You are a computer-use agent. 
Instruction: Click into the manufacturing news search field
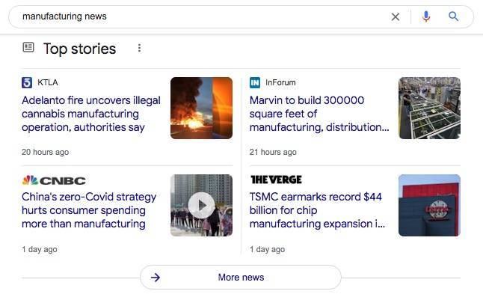(x=203, y=16)
